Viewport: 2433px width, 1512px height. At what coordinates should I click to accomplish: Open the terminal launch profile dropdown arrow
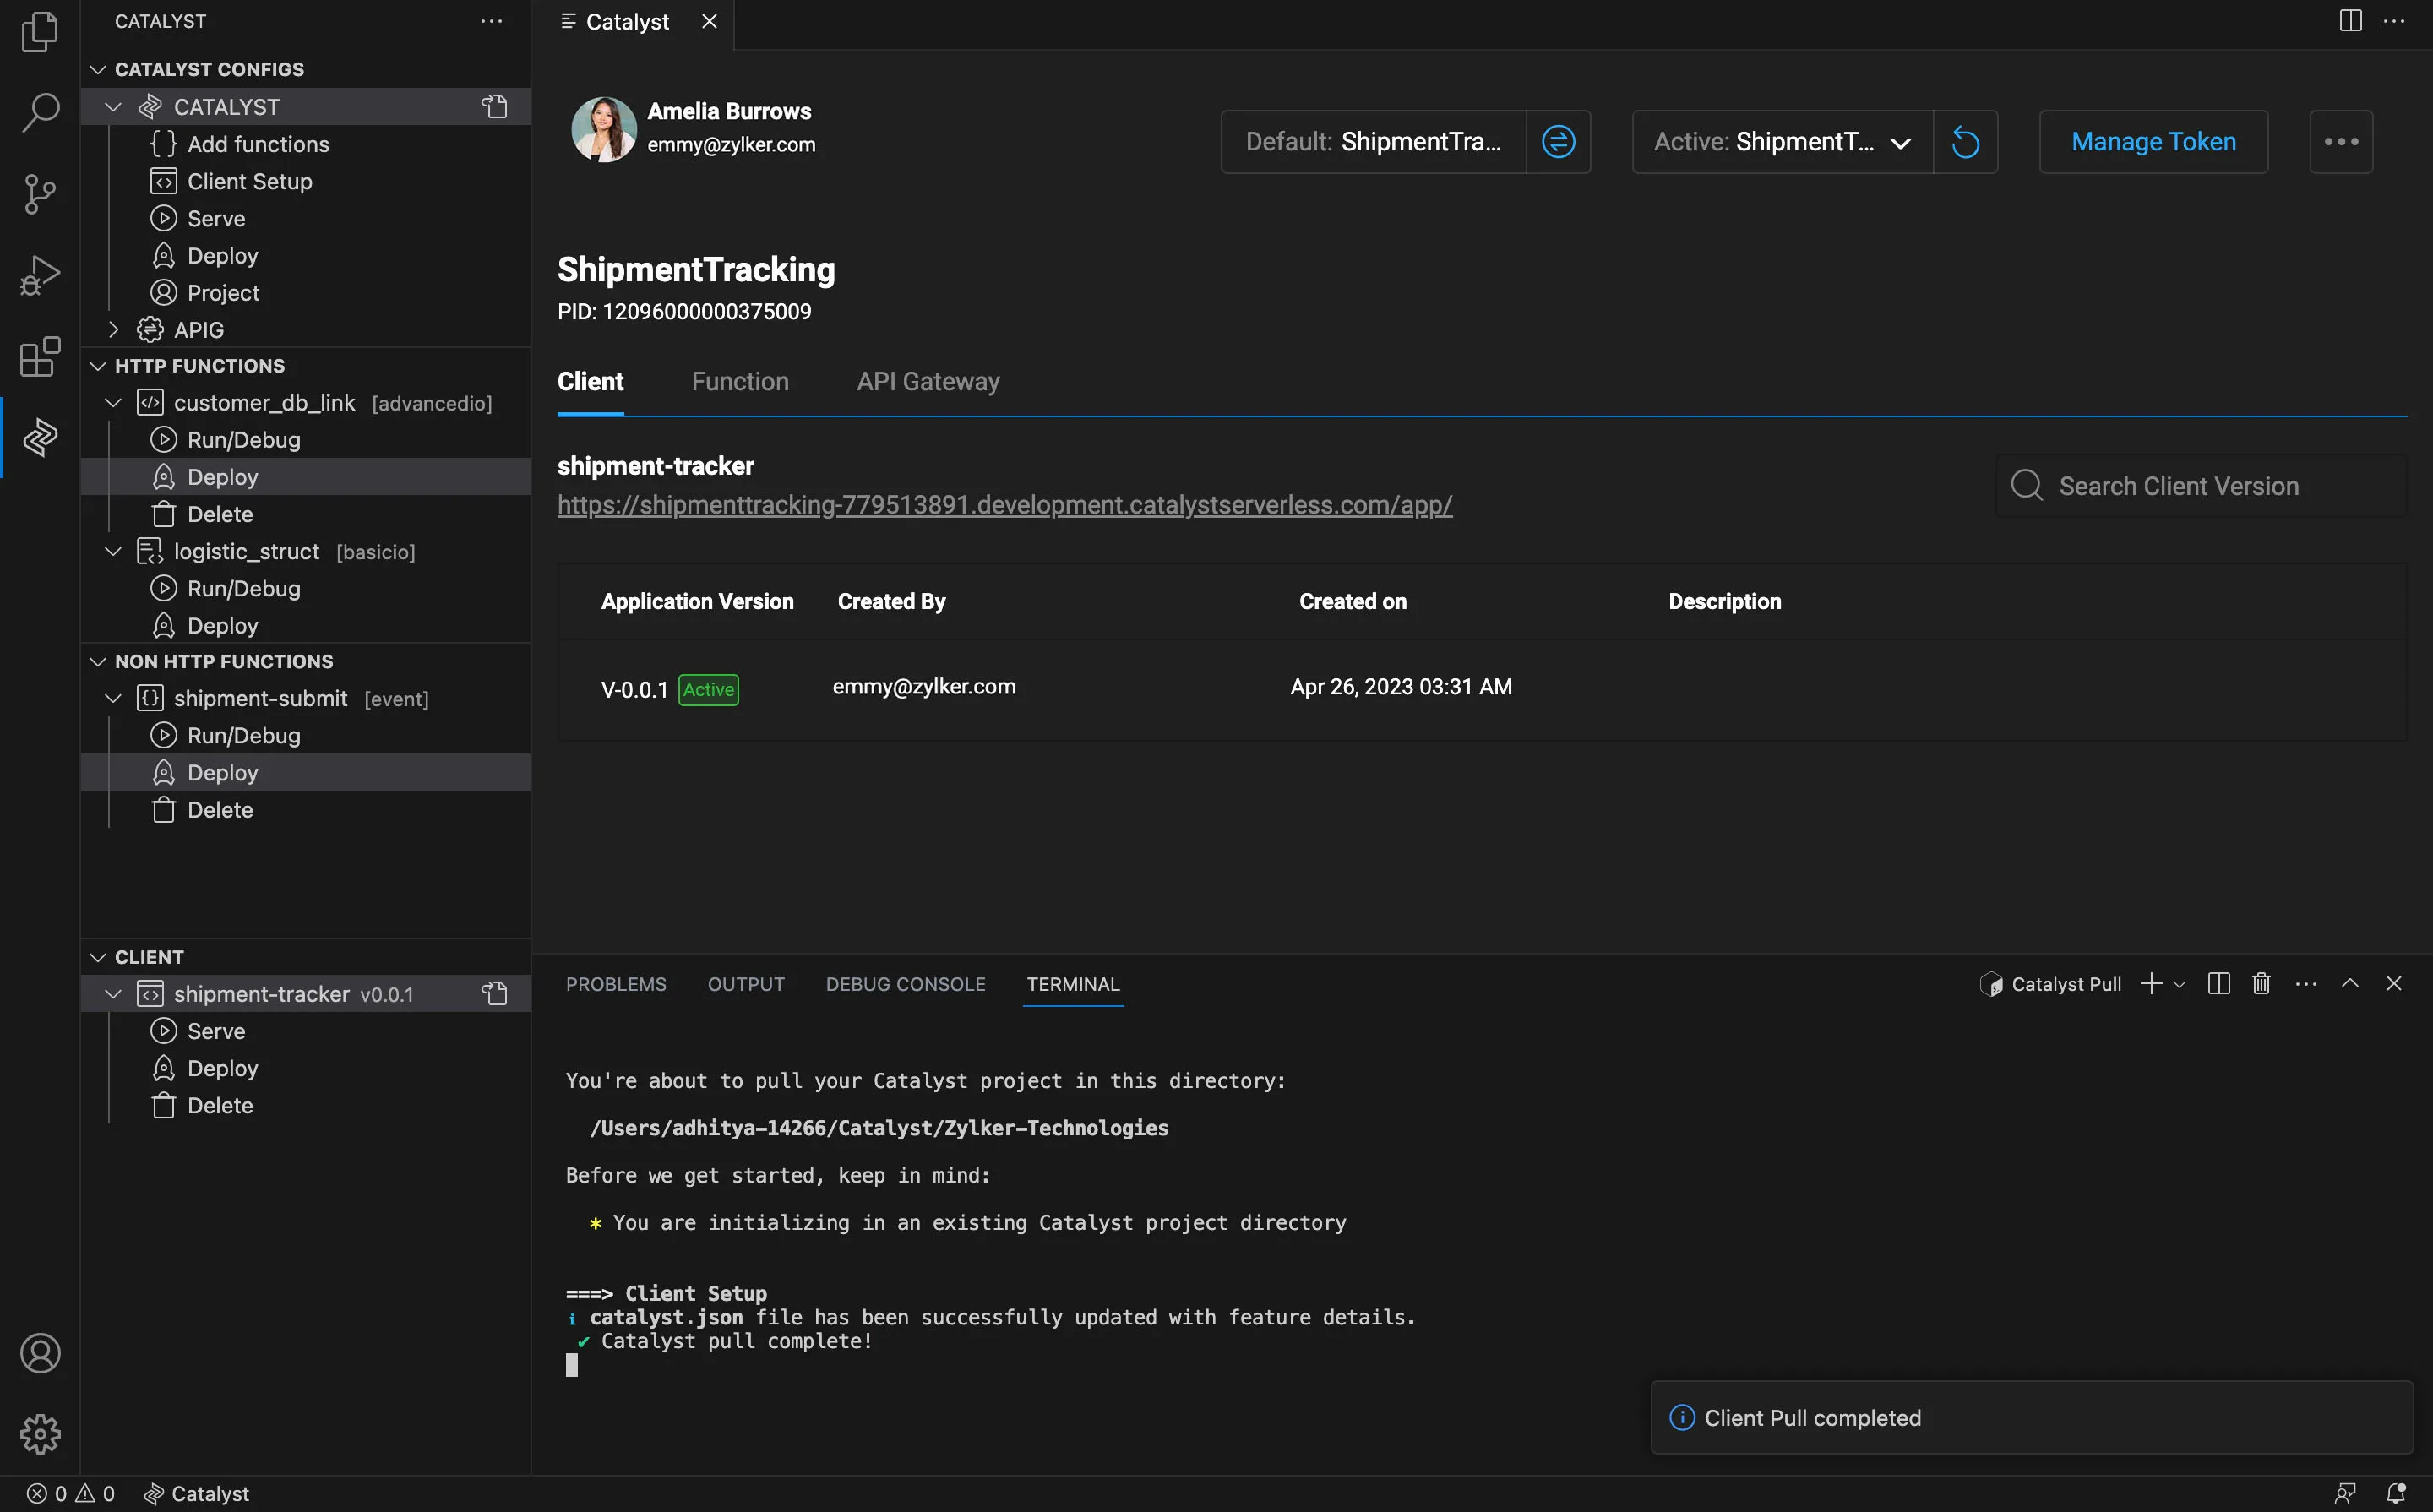coord(2179,984)
